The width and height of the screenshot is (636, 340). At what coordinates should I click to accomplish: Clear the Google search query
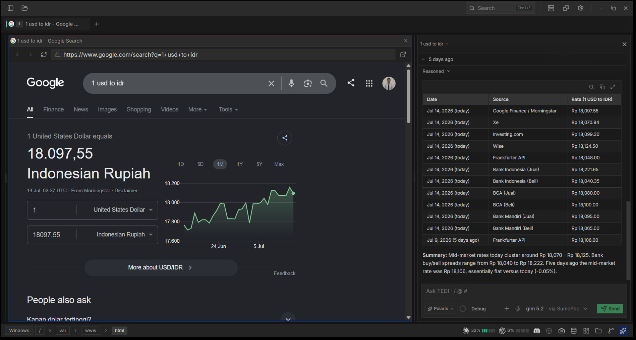coord(271,83)
